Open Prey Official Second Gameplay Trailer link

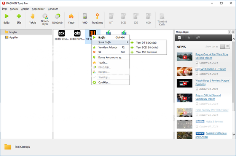coord(208,97)
